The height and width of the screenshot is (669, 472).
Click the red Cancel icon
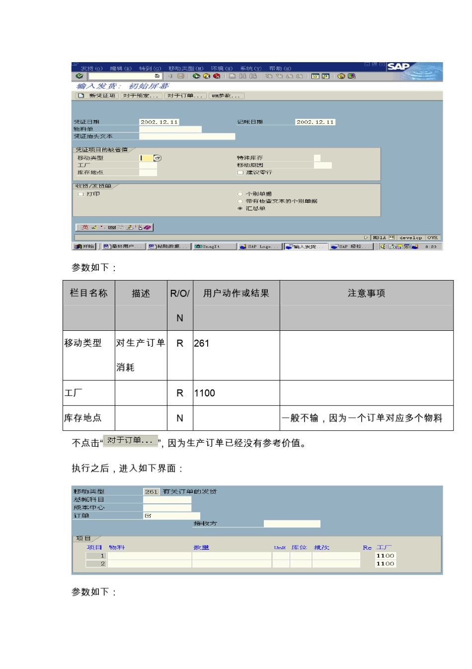[x=217, y=76]
